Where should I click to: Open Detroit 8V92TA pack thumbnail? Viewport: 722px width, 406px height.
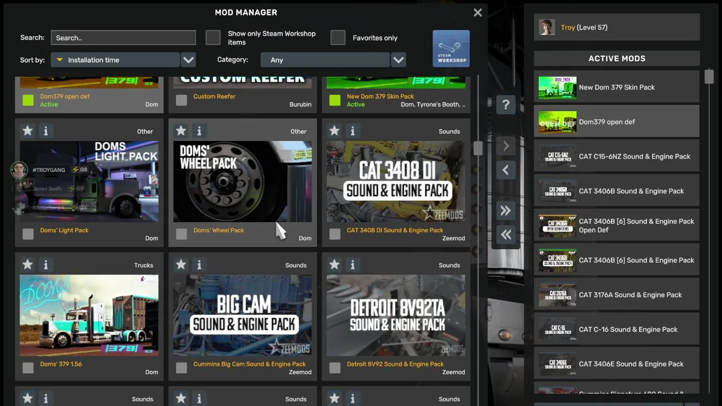(396, 315)
